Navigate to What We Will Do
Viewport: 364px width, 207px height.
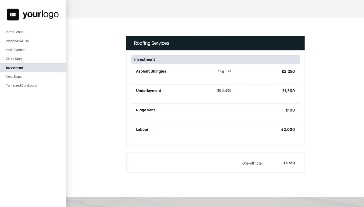[17, 41]
